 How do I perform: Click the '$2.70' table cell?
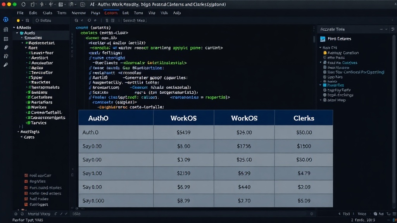pyautogui.click(x=244, y=201)
